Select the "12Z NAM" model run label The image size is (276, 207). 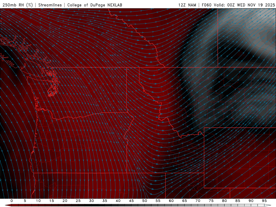[187, 5]
